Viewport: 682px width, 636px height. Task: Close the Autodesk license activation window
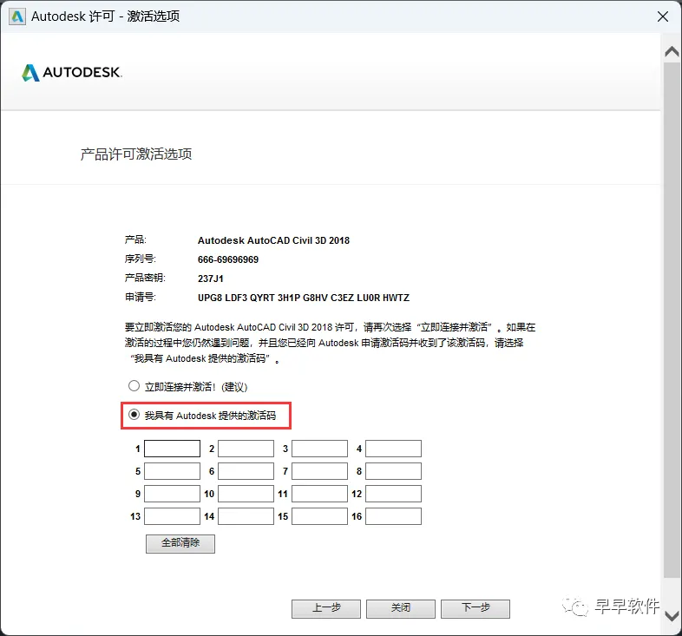(662, 16)
